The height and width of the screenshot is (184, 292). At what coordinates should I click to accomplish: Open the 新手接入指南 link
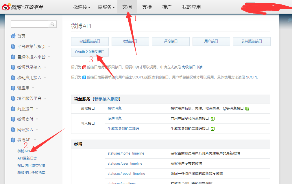point(106,99)
